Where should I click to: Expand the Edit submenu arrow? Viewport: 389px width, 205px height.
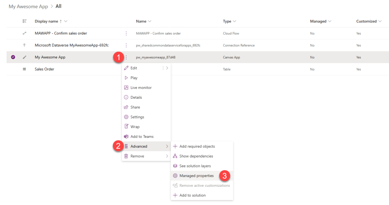tap(167, 68)
